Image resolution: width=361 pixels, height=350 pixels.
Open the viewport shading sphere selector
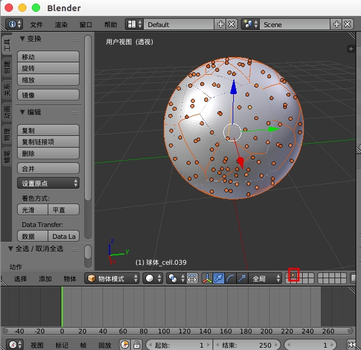click(153, 278)
